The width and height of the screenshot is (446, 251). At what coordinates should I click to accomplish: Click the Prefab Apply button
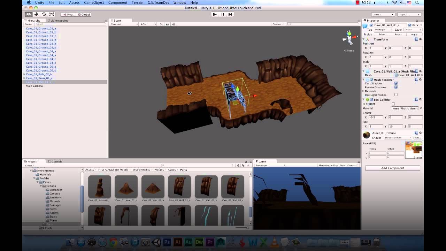(x=414, y=35)
